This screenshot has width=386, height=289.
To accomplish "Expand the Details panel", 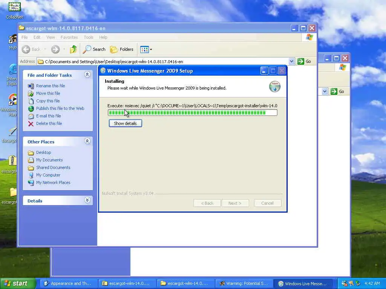I will click(87, 200).
